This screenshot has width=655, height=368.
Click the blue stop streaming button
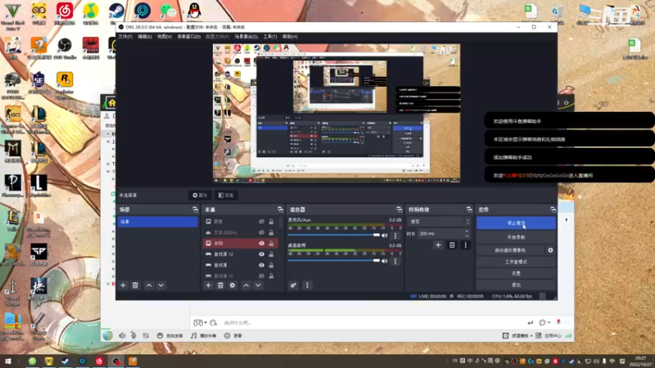click(x=516, y=223)
